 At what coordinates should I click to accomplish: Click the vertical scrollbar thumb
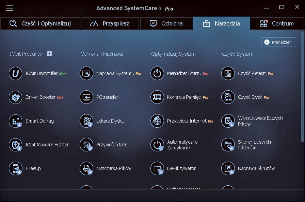[x=302, y=86]
